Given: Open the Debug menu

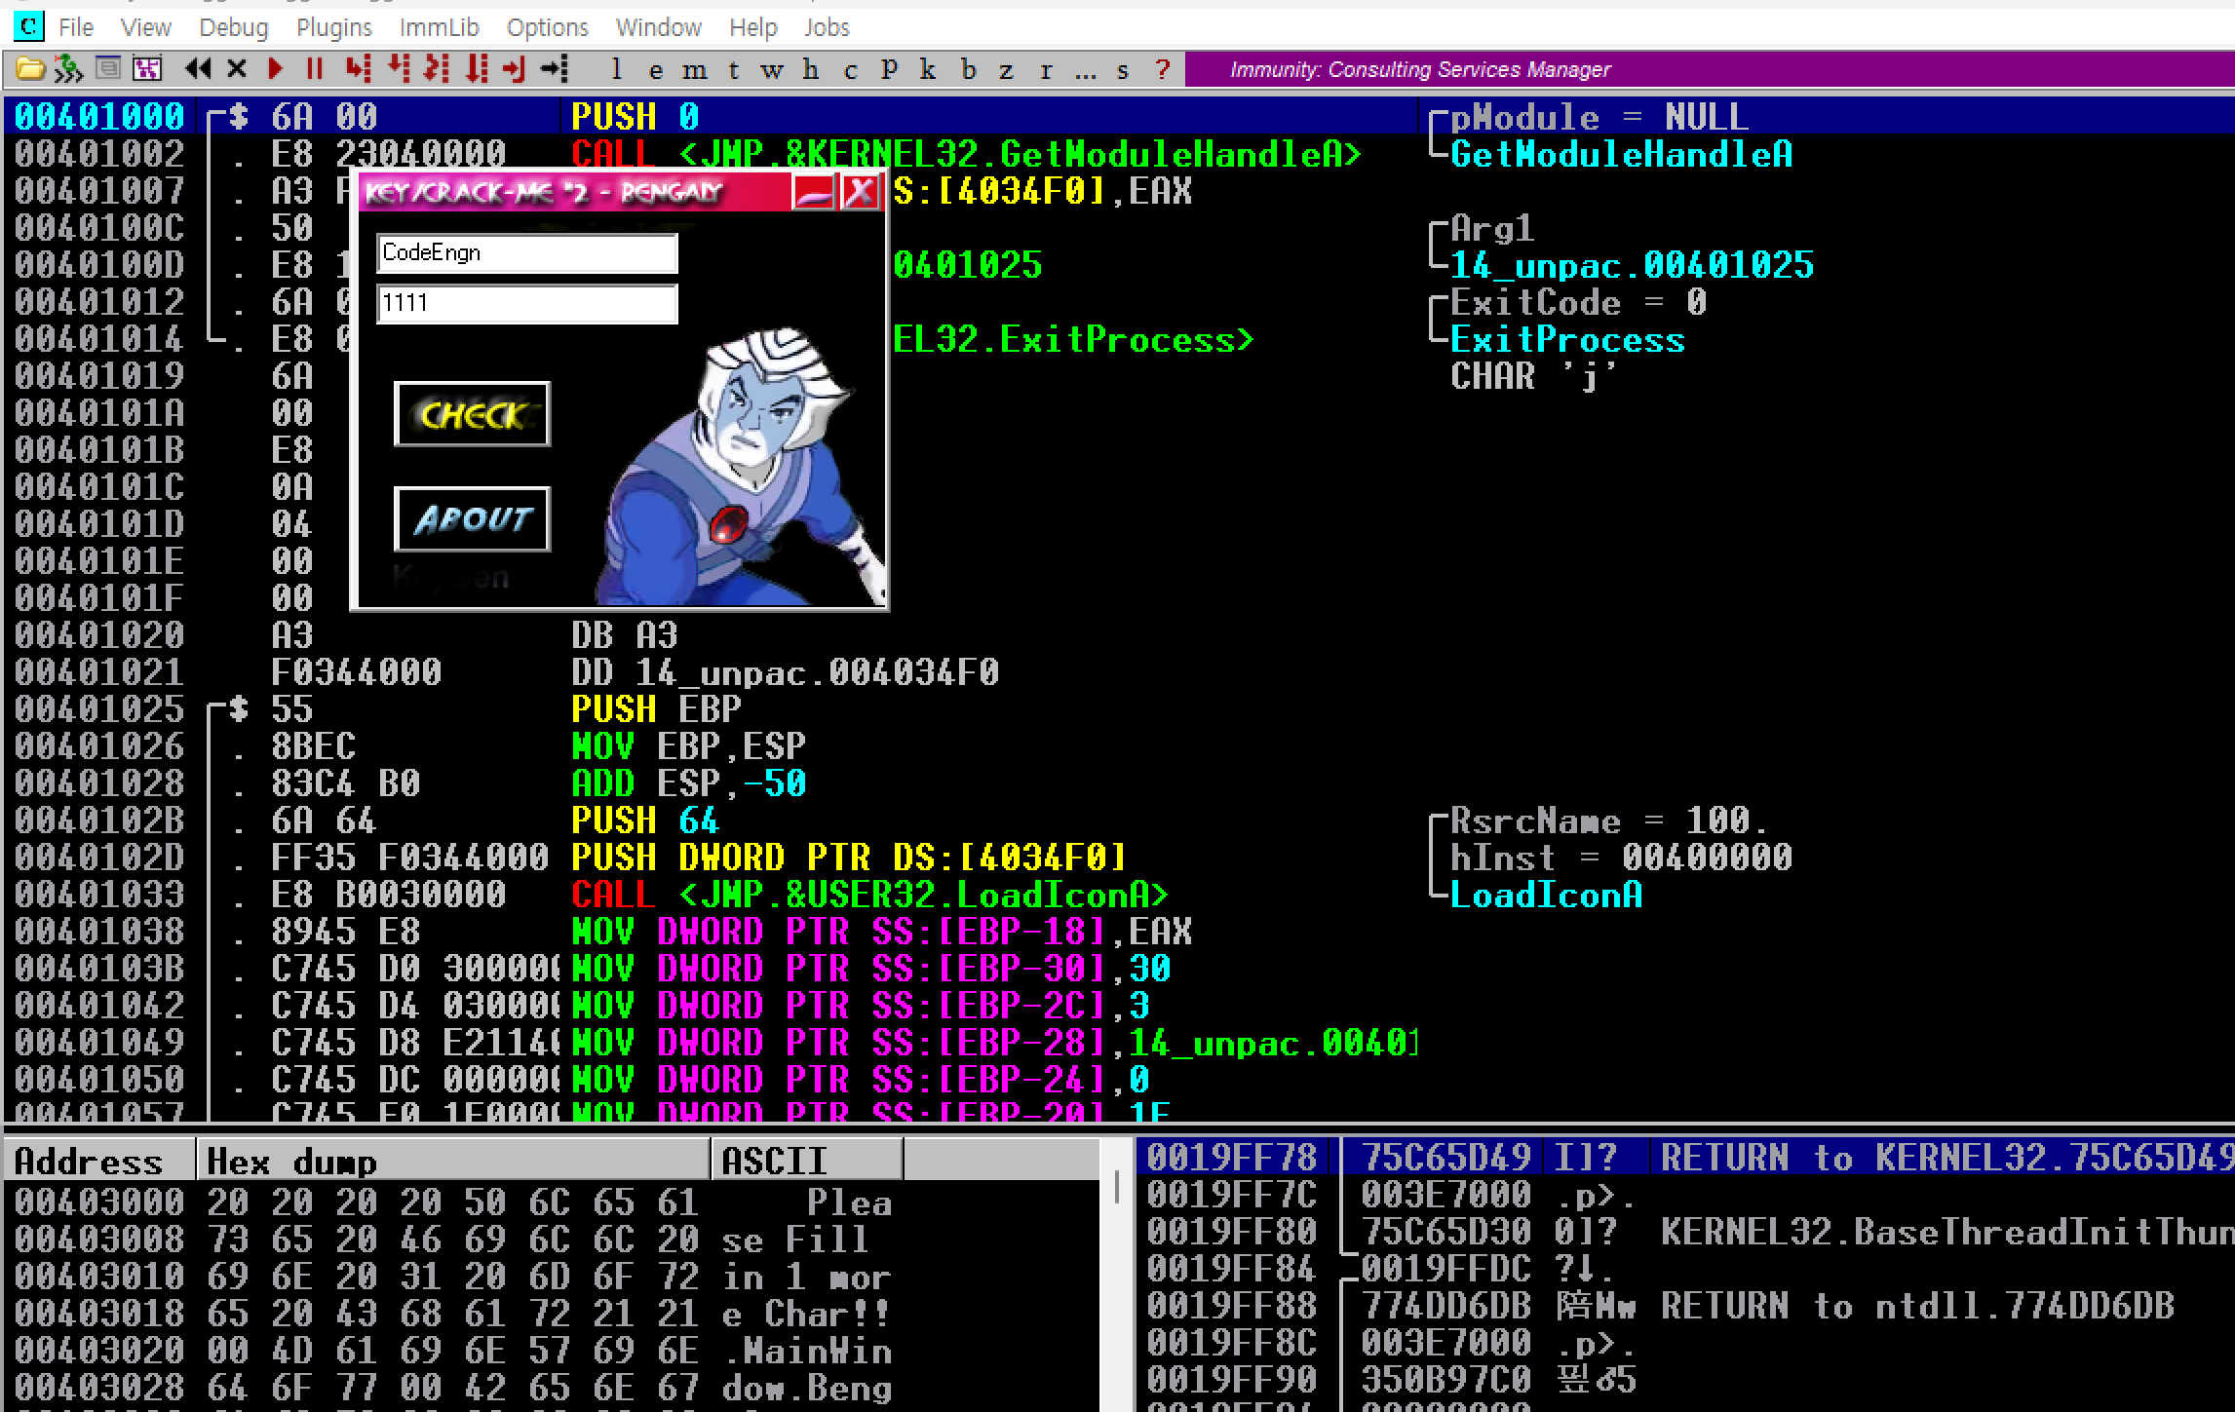Looking at the screenshot, I should pos(233,27).
